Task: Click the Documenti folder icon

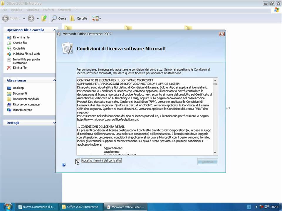Action: coord(9,94)
